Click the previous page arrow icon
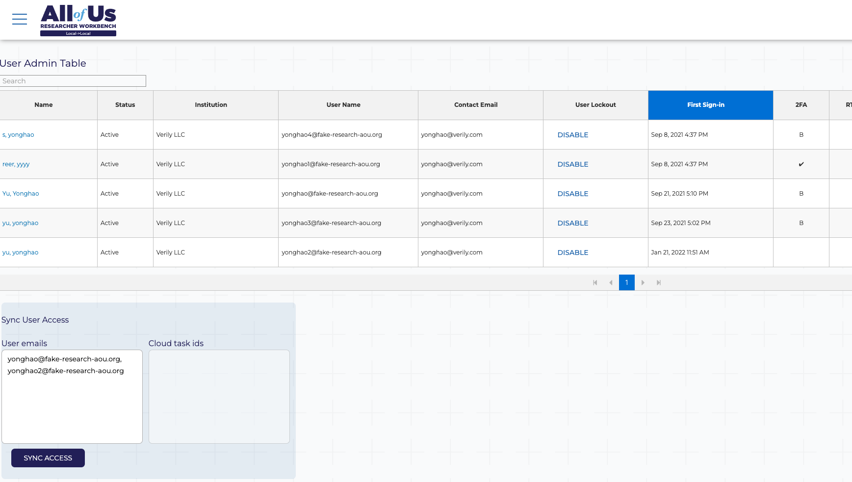The image size is (852, 482). [x=611, y=282]
